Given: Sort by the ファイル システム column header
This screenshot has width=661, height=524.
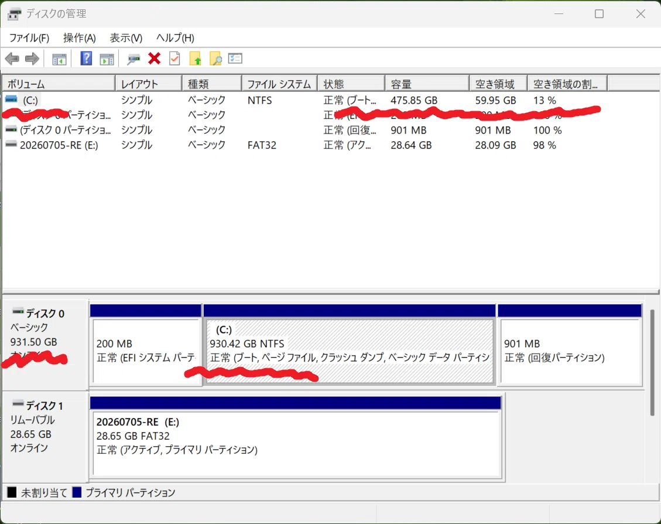Looking at the screenshot, I should [280, 84].
